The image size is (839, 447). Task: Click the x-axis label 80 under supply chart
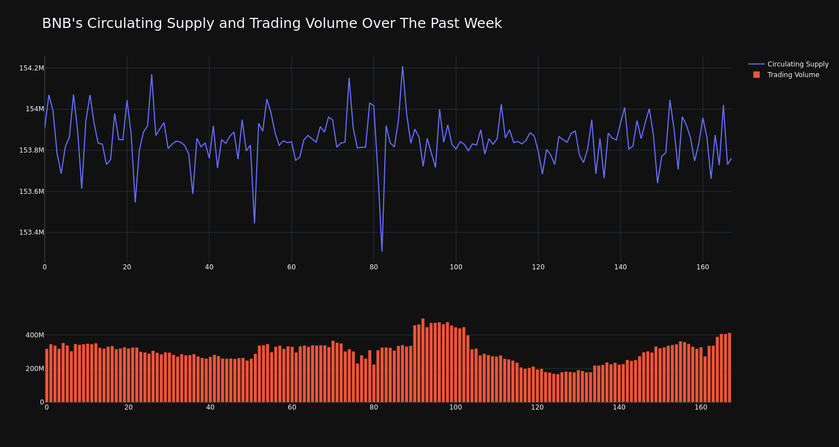coord(374,267)
